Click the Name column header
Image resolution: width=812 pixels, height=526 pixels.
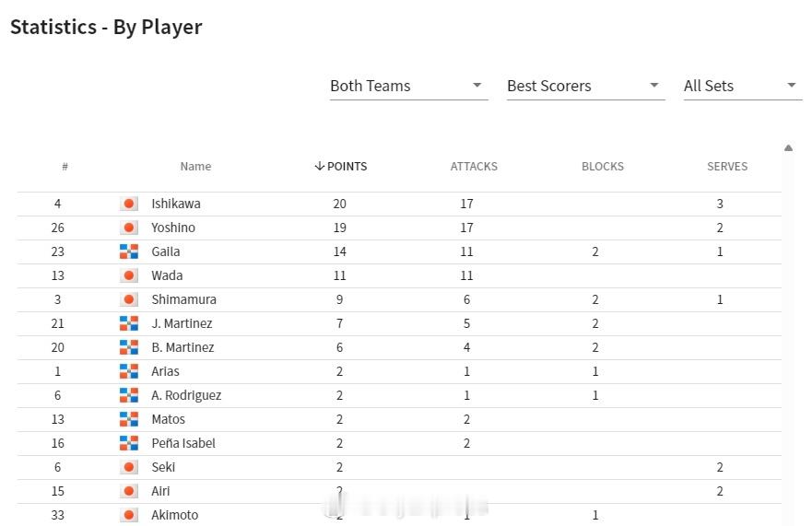pyautogui.click(x=195, y=166)
